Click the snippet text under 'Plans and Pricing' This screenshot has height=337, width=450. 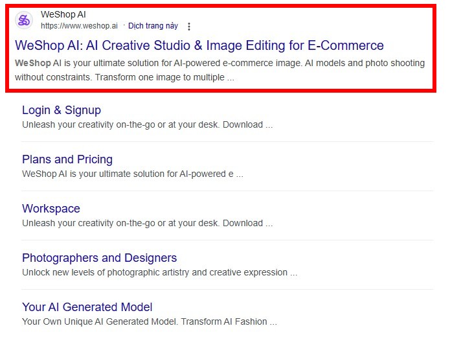[x=132, y=174]
